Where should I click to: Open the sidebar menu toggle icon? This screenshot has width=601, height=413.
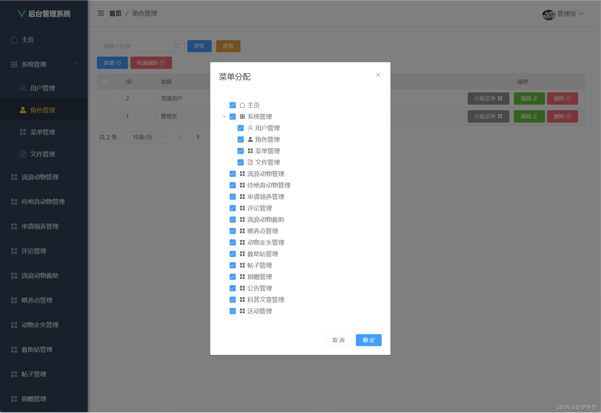point(101,13)
